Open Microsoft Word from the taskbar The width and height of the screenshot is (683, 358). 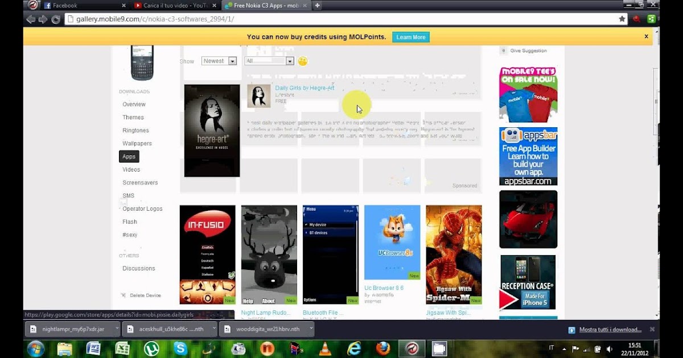coord(93,348)
